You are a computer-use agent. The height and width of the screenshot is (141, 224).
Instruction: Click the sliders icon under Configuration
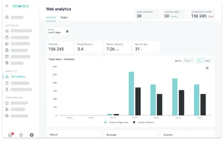click(7, 110)
